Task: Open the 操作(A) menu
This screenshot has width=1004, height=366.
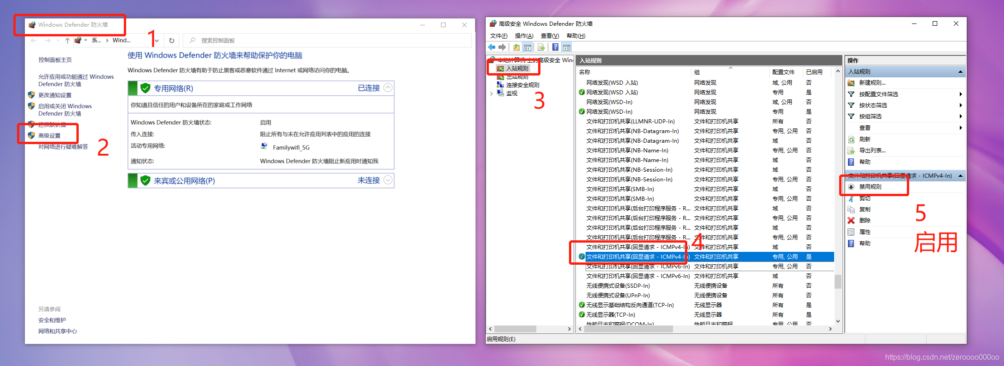Action: coord(524,36)
